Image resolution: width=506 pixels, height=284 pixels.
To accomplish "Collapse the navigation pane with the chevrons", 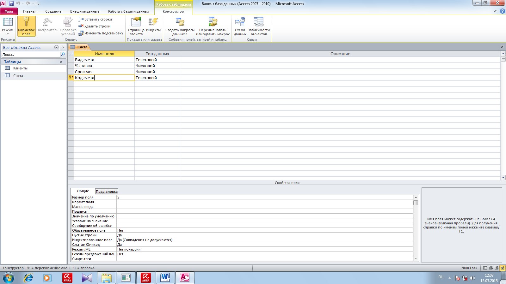I will point(63,47).
